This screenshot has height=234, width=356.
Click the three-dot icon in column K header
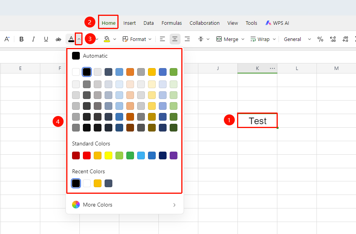point(272,68)
